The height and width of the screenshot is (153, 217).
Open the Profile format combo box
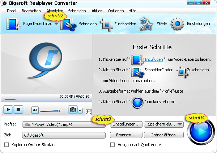click(x=64, y=124)
